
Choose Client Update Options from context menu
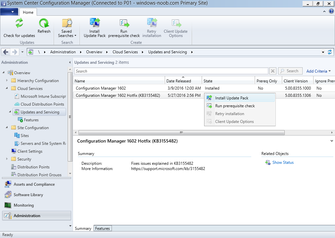coord(240,122)
